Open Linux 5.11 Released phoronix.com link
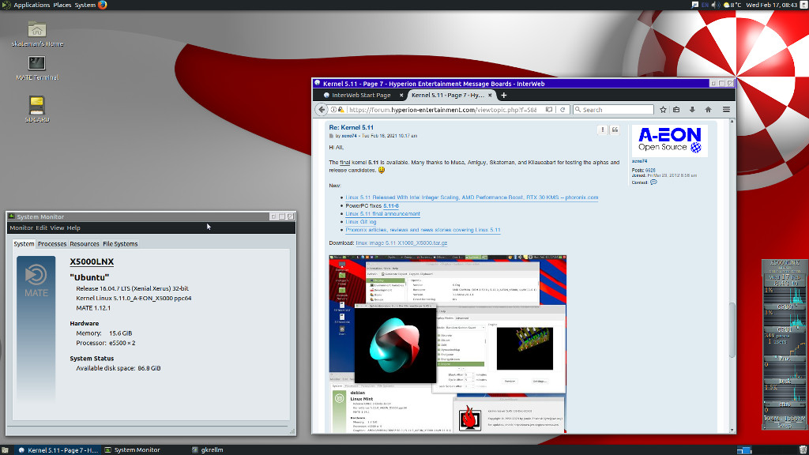This screenshot has width=809, height=455. (x=472, y=197)
